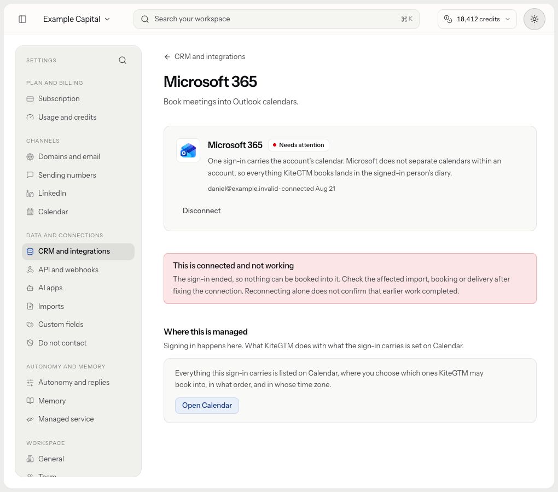Click the settings search magnifier icon
The width and height of the screenshot is (558, 492).
[123, 61]
